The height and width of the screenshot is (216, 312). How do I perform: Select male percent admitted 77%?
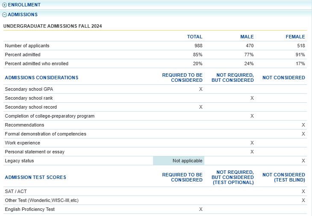click(x=249, y=55)
